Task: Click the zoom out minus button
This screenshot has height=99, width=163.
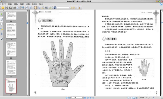Action: (x=149, y=98)
